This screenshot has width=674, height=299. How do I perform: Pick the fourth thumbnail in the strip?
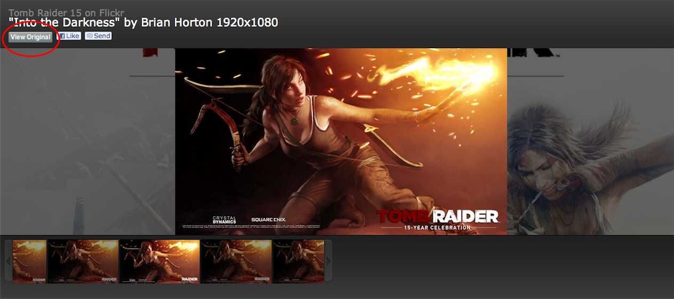(x=236, y=261)
